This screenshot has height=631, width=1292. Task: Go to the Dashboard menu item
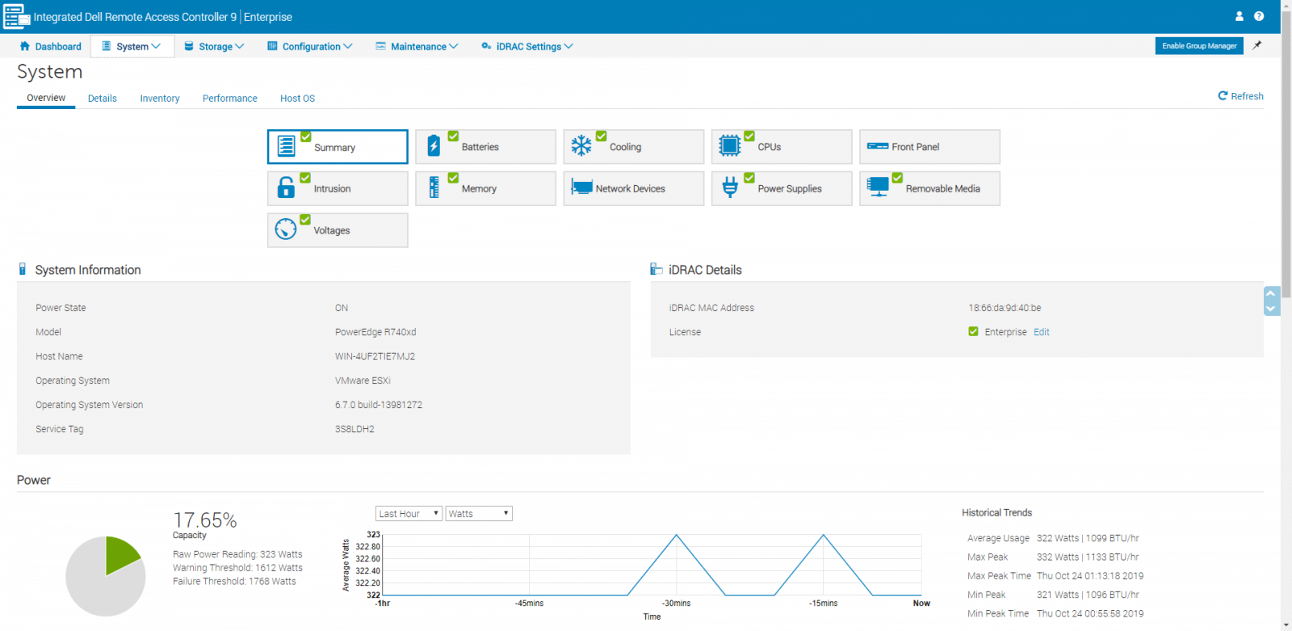[50, 46]
